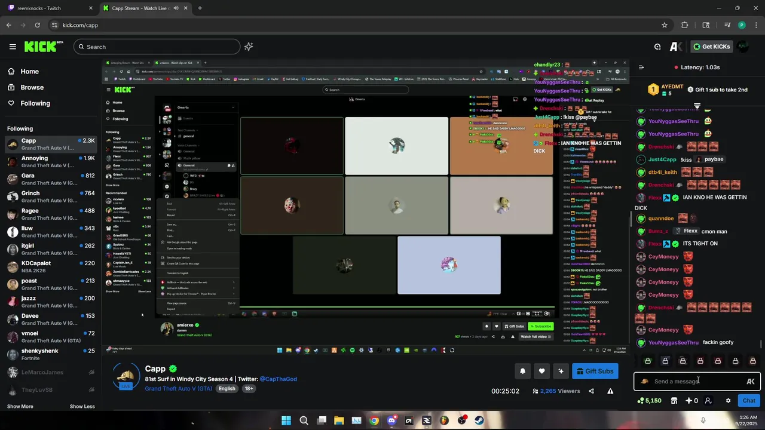Open the Kick hamburger menu
Viewport: 765px width, 430px height.
(13, 47)
